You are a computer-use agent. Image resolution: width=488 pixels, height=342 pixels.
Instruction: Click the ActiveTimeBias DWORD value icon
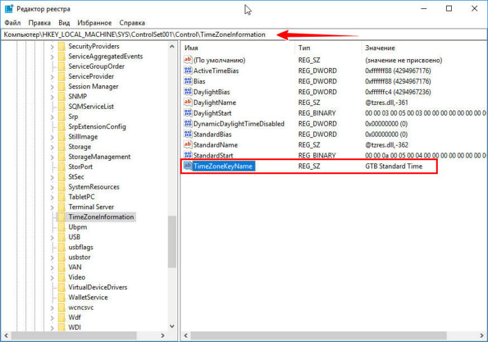187,71
